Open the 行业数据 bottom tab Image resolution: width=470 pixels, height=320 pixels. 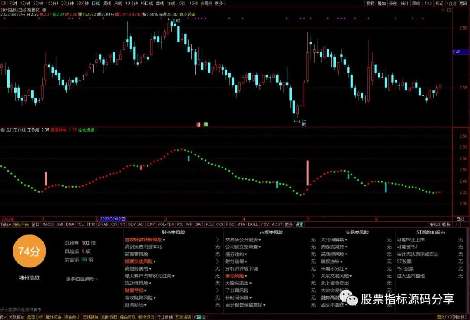[164, 317]
